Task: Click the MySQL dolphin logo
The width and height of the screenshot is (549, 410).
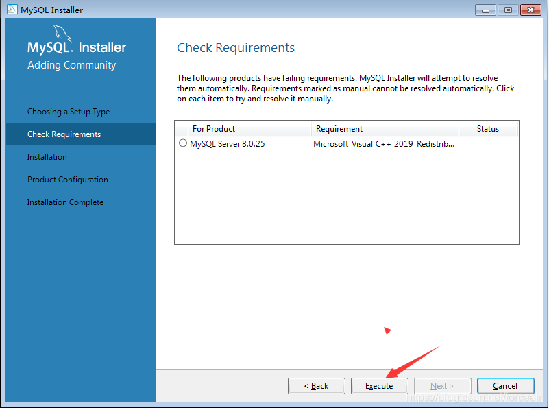Action: pos(62,34)
